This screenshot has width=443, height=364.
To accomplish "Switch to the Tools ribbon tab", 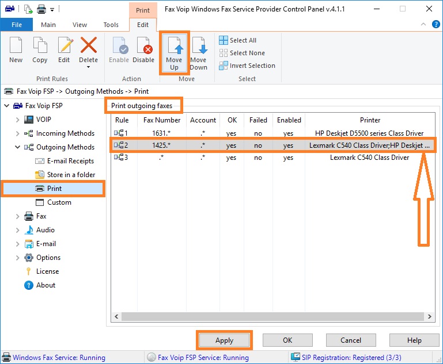I will [x=111, y=25].
